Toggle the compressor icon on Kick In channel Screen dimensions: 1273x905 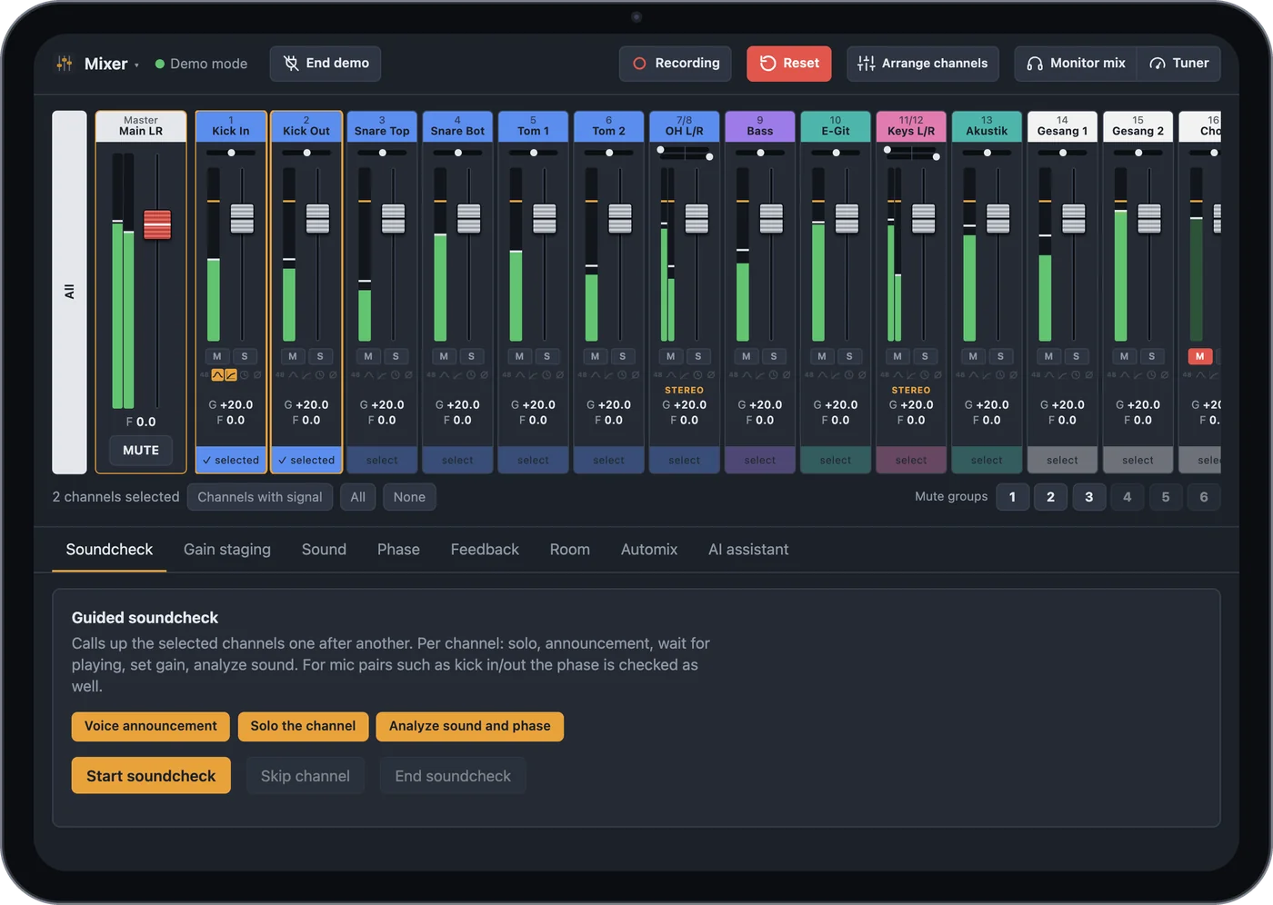pos(231,374)
